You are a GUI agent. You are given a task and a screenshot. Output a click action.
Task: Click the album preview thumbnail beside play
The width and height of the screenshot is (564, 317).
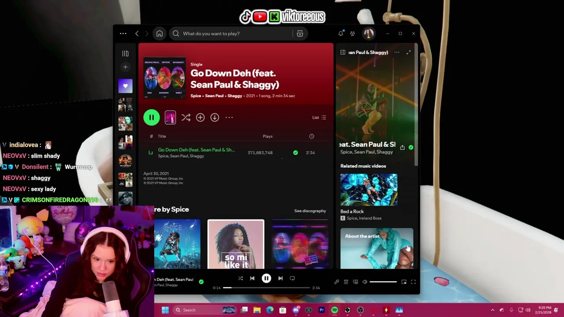pyautogui.click(x=170, y=117)
